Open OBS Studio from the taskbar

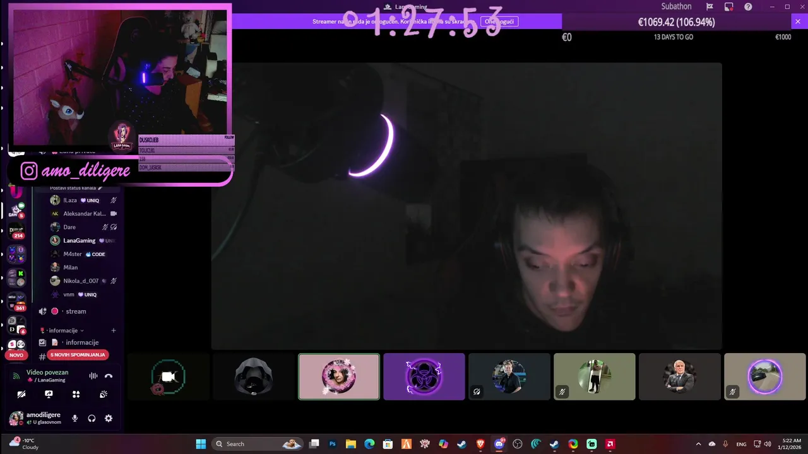[x=518, y=444]
